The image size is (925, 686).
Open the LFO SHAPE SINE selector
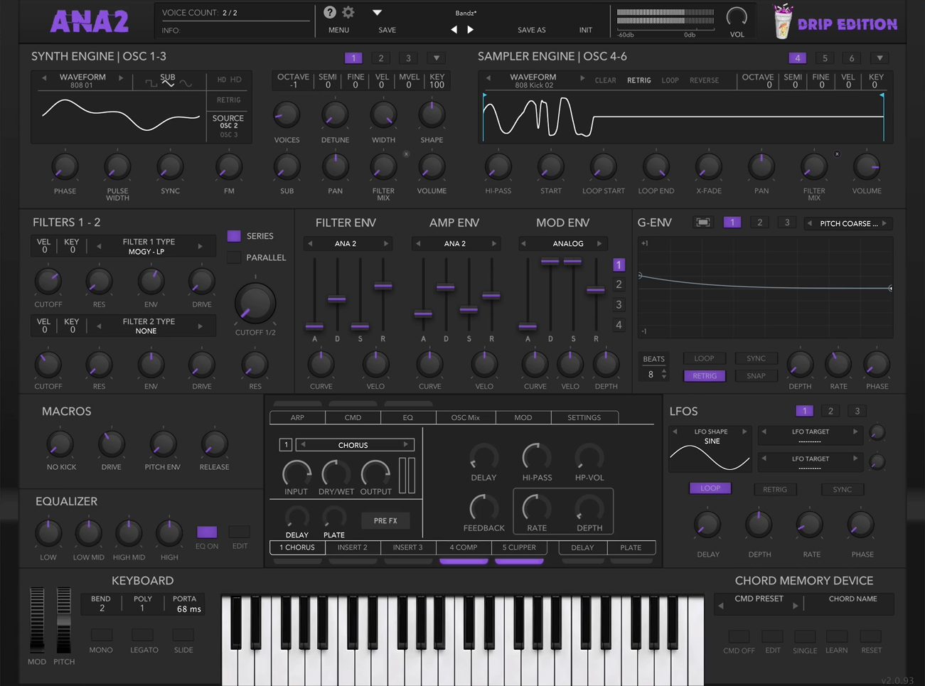pos(710,436)
